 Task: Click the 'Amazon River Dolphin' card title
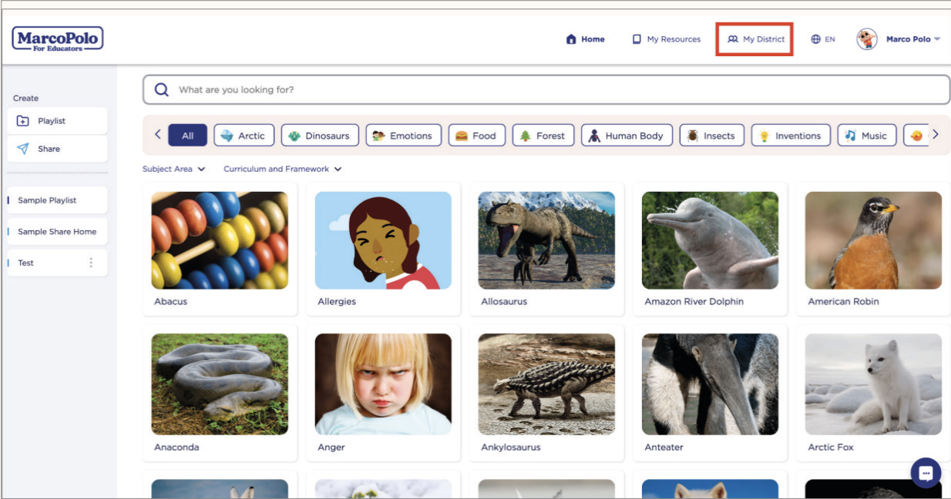tap(694, 301)
